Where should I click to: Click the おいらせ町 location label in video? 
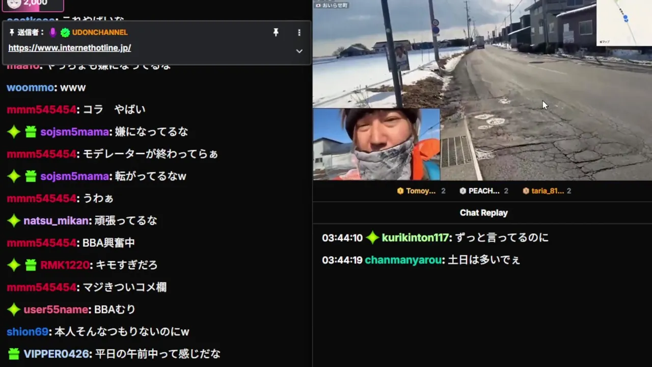[x=332, y=5]
